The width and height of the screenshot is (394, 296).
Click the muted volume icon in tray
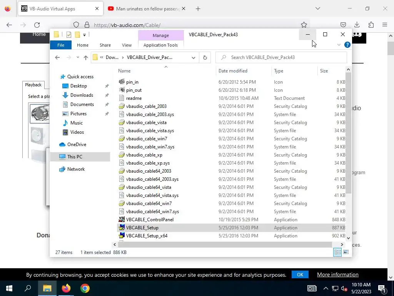pyautogui.click(x=344, y=288)
